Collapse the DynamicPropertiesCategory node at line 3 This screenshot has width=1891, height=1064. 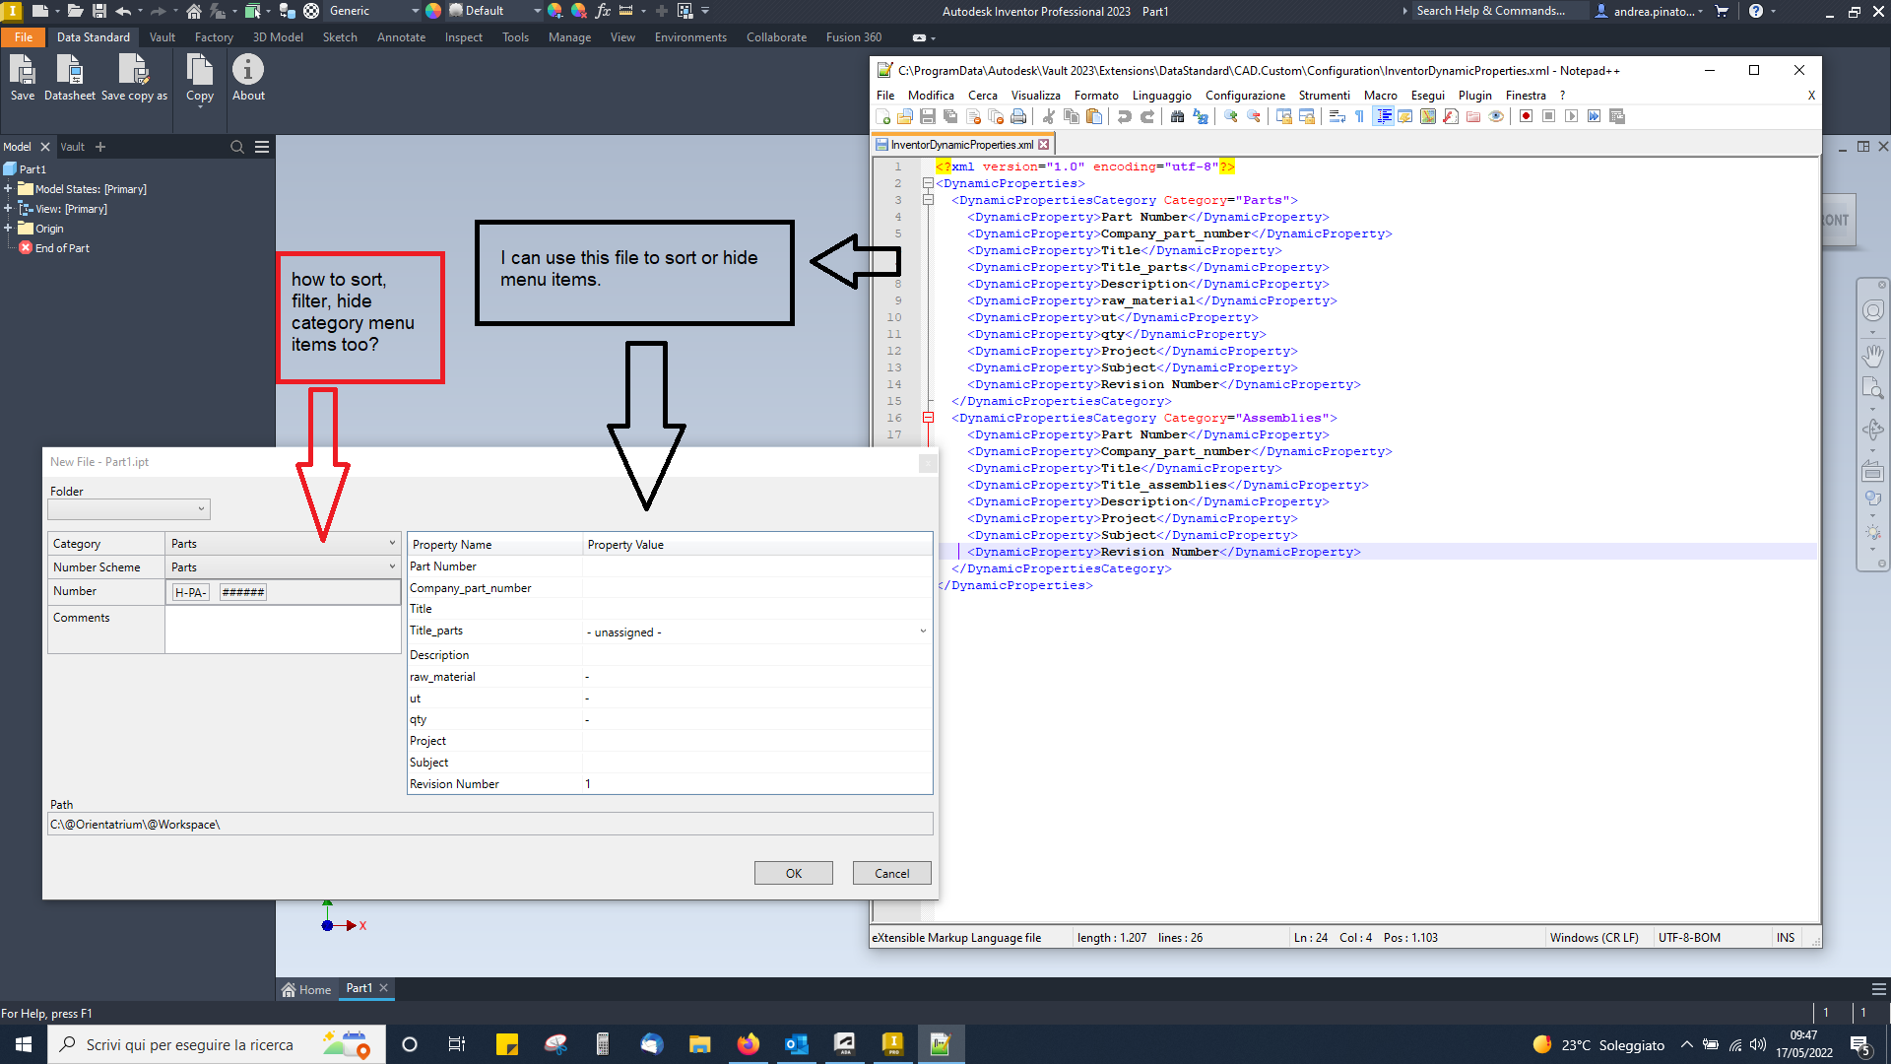point(929,199)
